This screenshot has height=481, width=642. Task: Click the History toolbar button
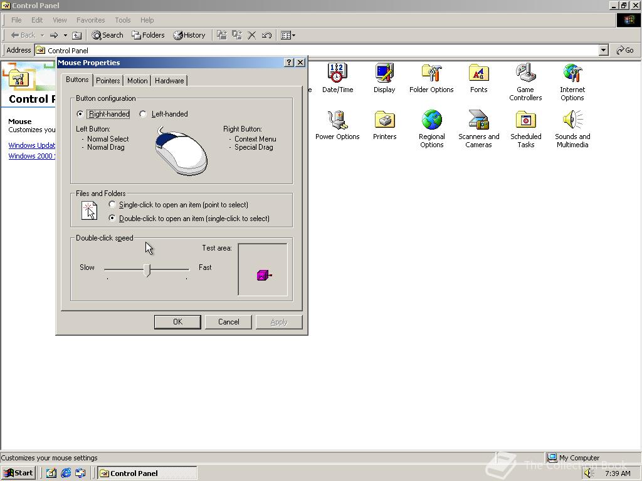(189, 35)
